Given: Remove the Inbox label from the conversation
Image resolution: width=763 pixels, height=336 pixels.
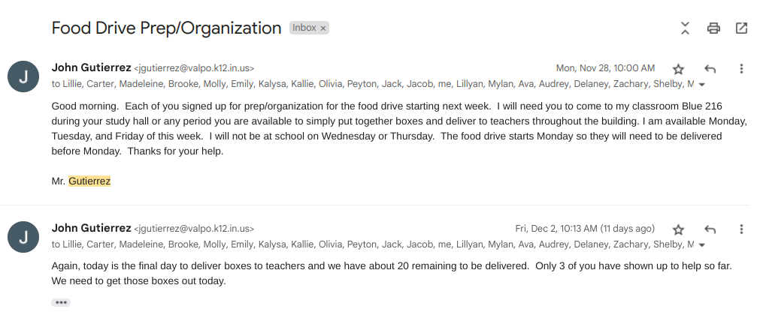Looking at the screenshot, I should [x=323, y=28].
